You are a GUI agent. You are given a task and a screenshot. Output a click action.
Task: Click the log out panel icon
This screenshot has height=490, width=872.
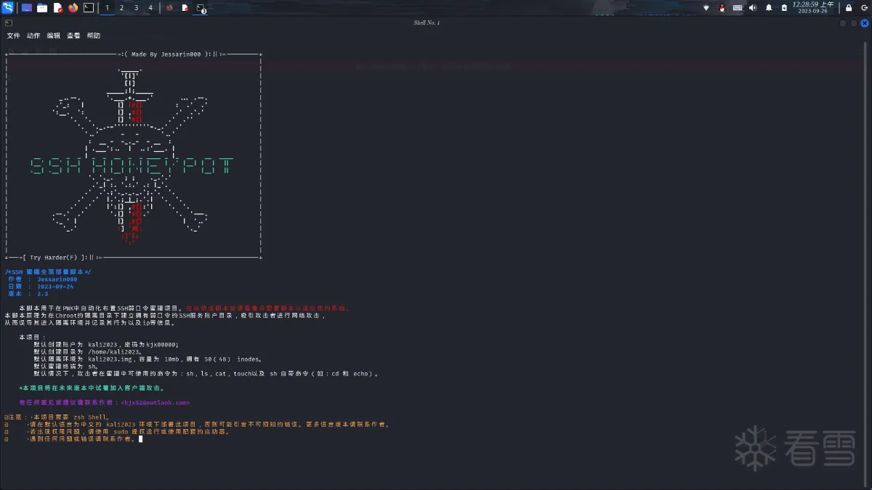pyautogui.click(x=863, y=8)
